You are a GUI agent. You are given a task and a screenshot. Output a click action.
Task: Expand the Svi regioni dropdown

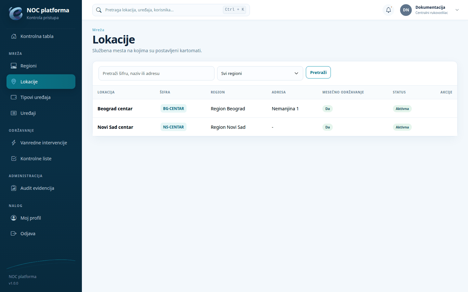pos(260,73)
